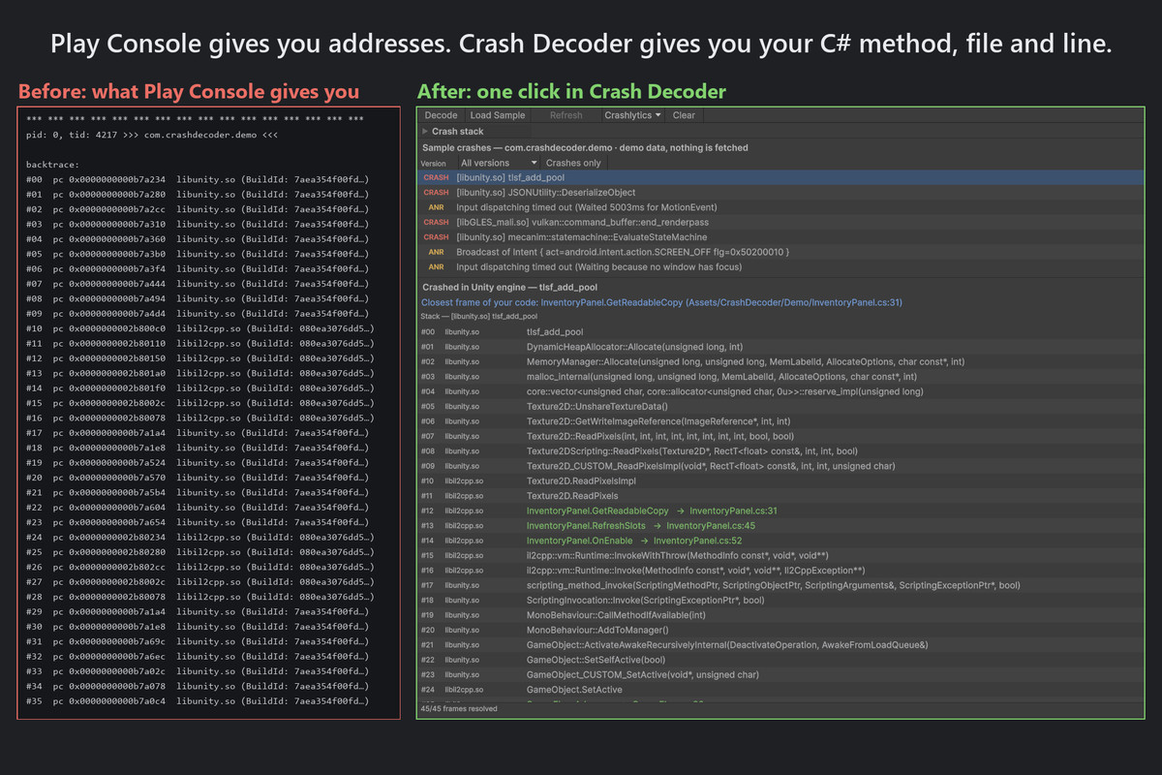Screen dimensions: 1162x775
Task: Toggle the Crashes only filter
Action: coord(573,163)
